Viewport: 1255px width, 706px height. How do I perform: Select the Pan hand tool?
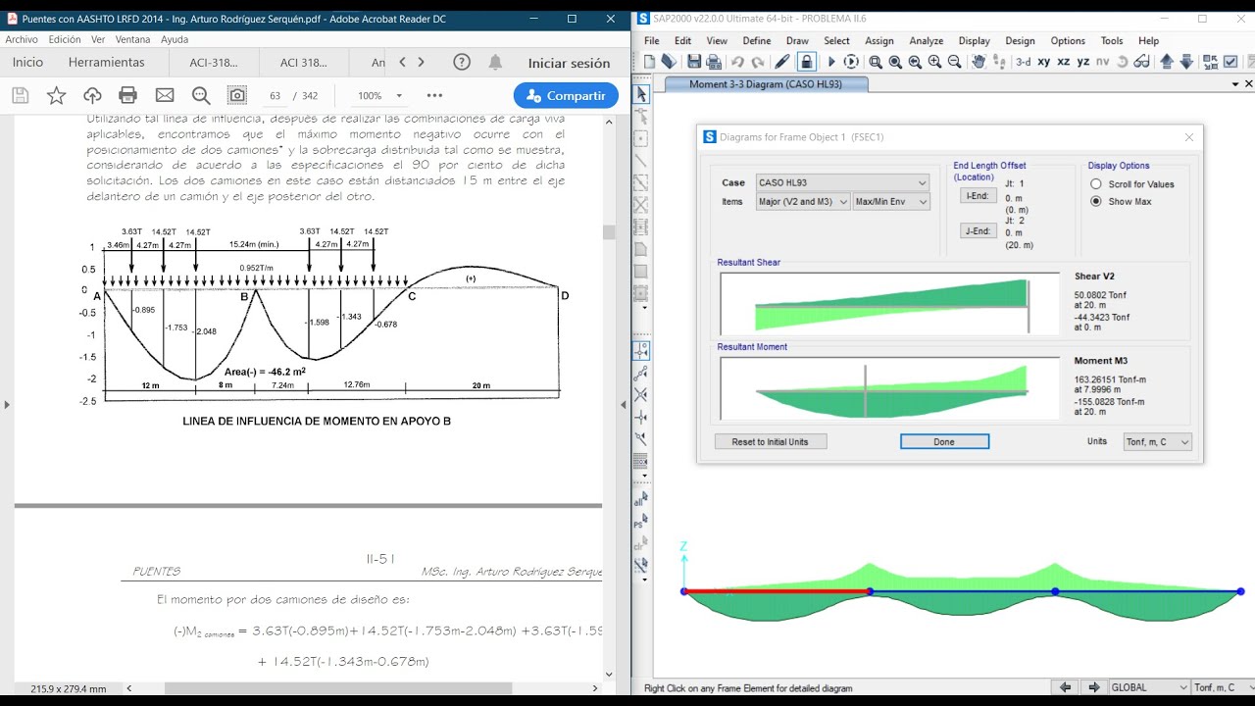coord(979,62)
